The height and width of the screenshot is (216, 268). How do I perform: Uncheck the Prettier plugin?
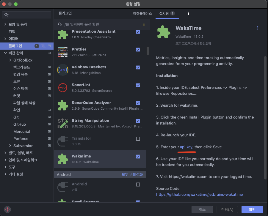click(138, 50)
